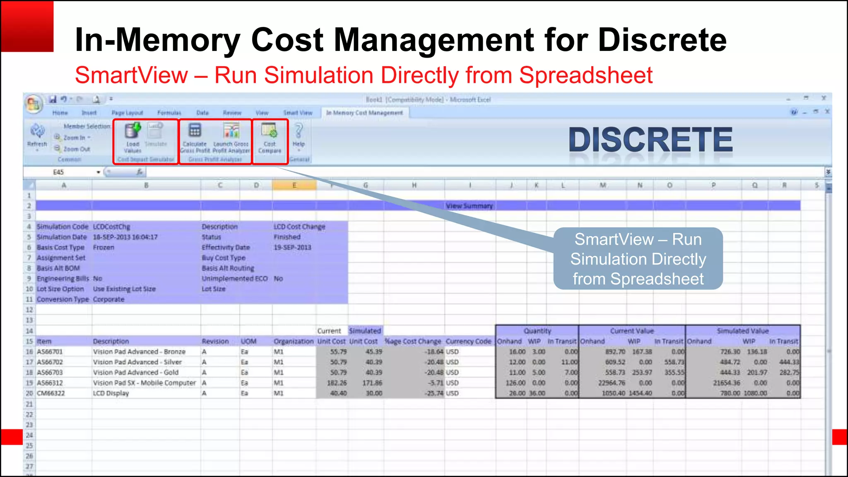Open the View ribbon tab
Viewport: 848px width, 477px height.
(x=262, y=113)
